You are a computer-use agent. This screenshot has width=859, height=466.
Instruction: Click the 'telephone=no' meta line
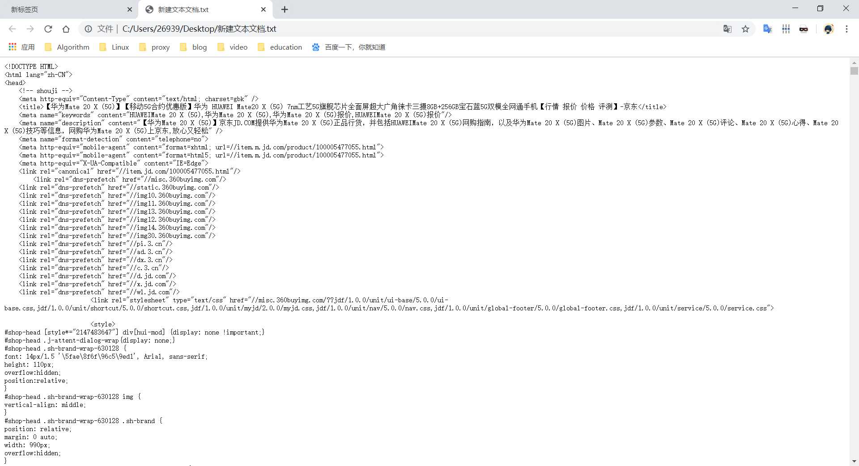[x=113, y=139]
